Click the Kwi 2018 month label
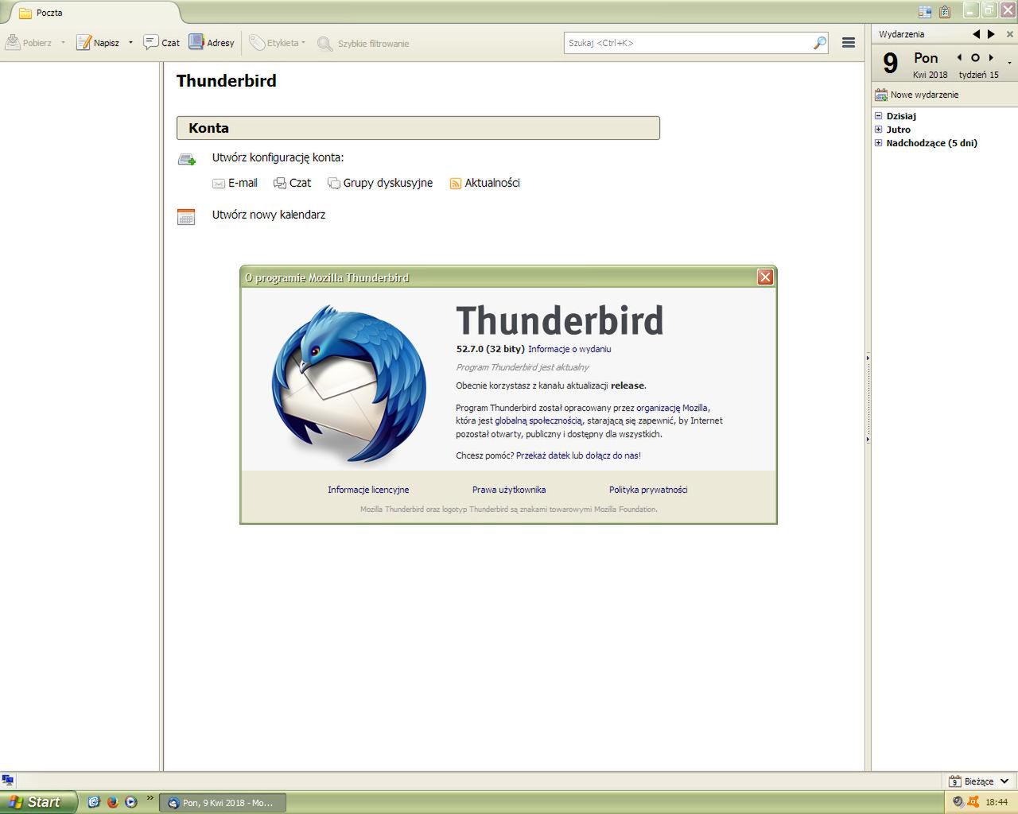 930,75
